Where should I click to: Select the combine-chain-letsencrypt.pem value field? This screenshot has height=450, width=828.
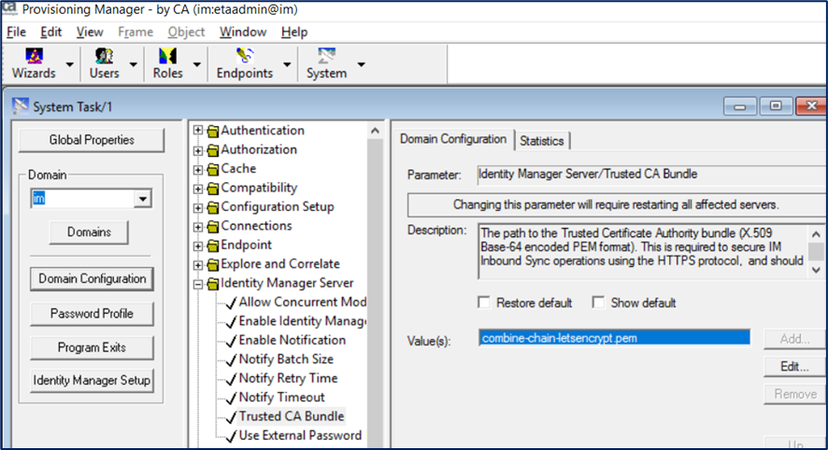tap(614, 338)
